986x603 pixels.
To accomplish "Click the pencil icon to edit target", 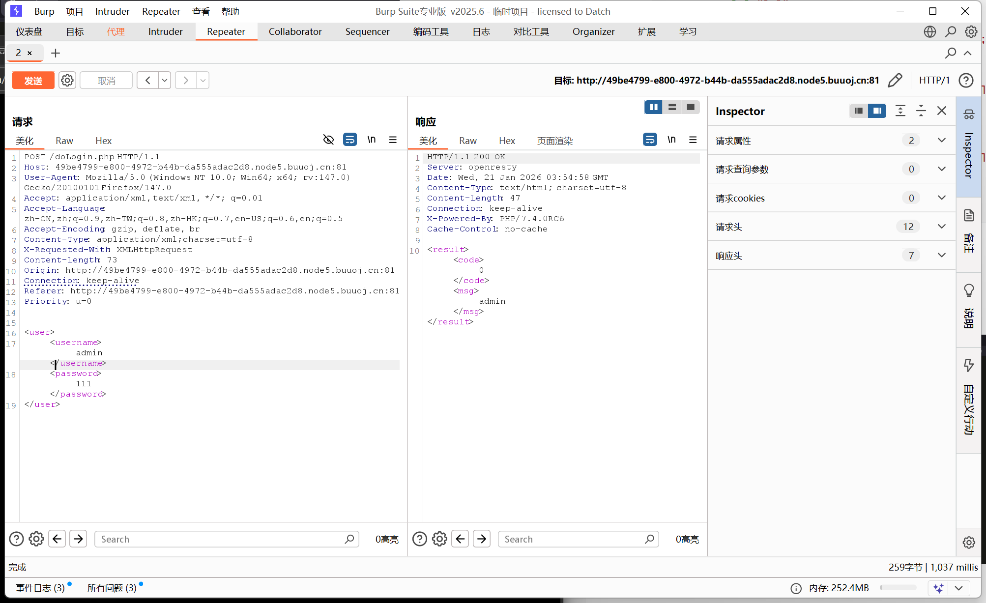I will pyautogui.click(x=895, y=80).
